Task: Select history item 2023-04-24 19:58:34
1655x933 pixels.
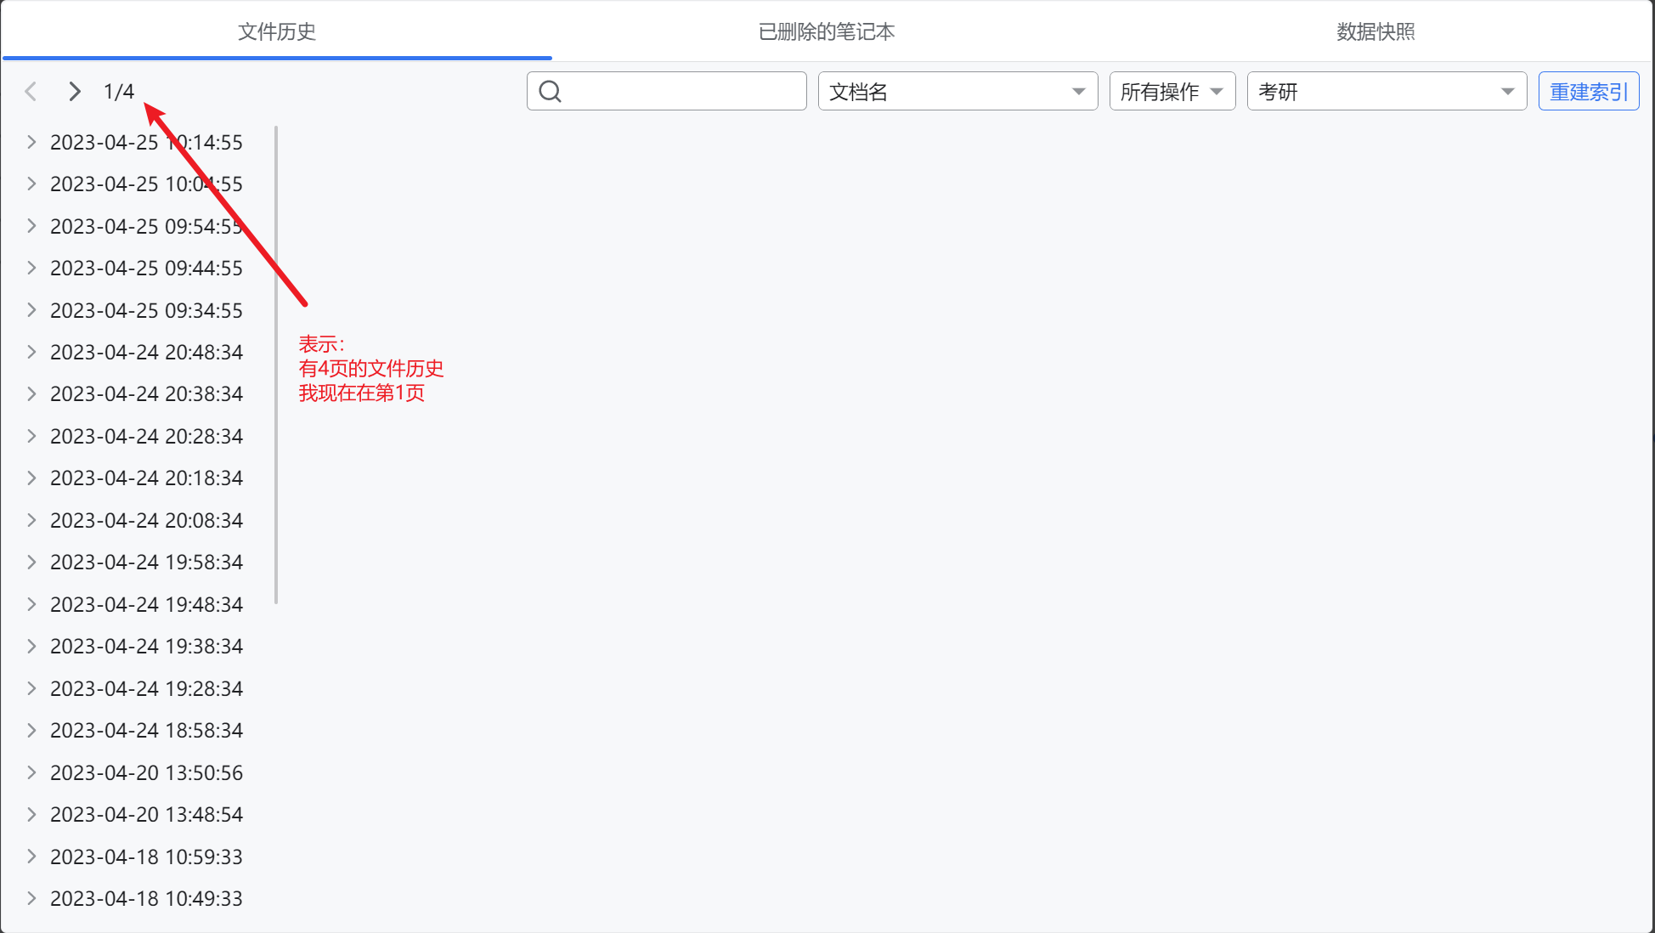Action: (x=146, y=562)
